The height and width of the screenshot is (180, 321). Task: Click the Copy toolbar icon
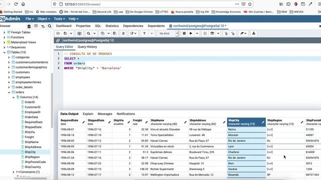(x=102, y=33)
